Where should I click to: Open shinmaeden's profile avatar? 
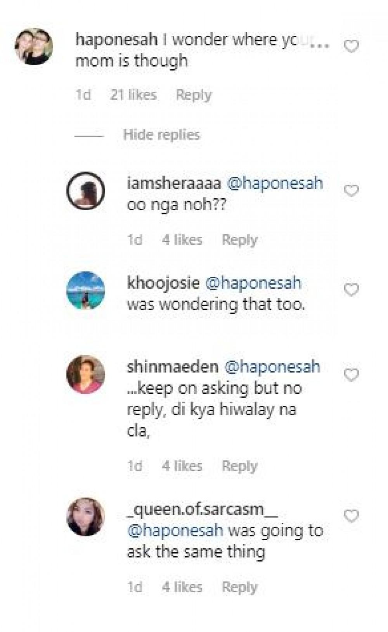pyautogui.click(x=86, y=375)
